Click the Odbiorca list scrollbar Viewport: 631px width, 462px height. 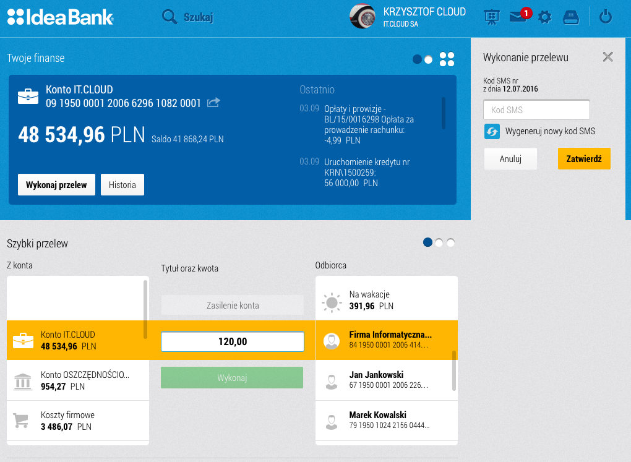[x=454, y=370]
